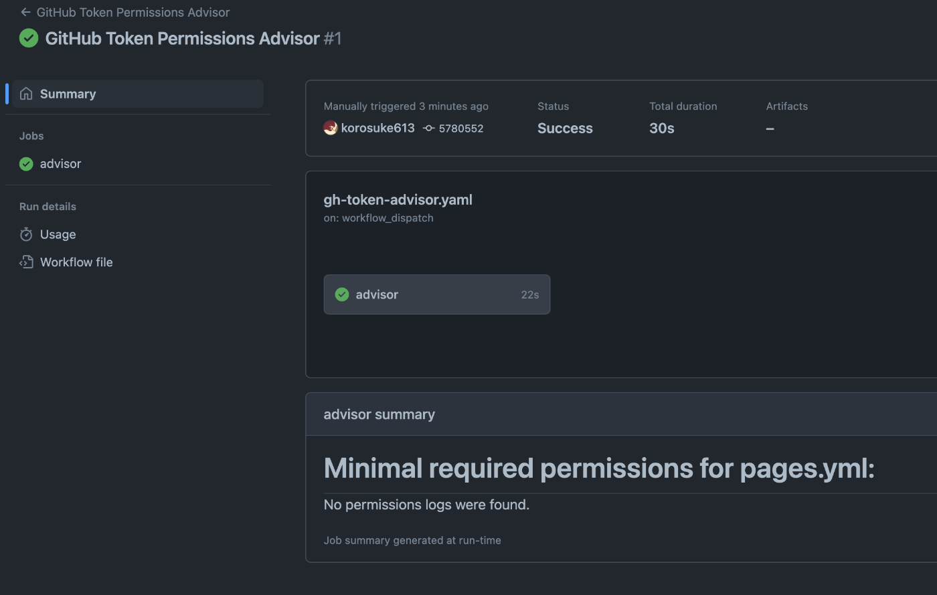Click the Artifacts label
This screenshot has height=595, width=937.
click(x=787, y=106)
